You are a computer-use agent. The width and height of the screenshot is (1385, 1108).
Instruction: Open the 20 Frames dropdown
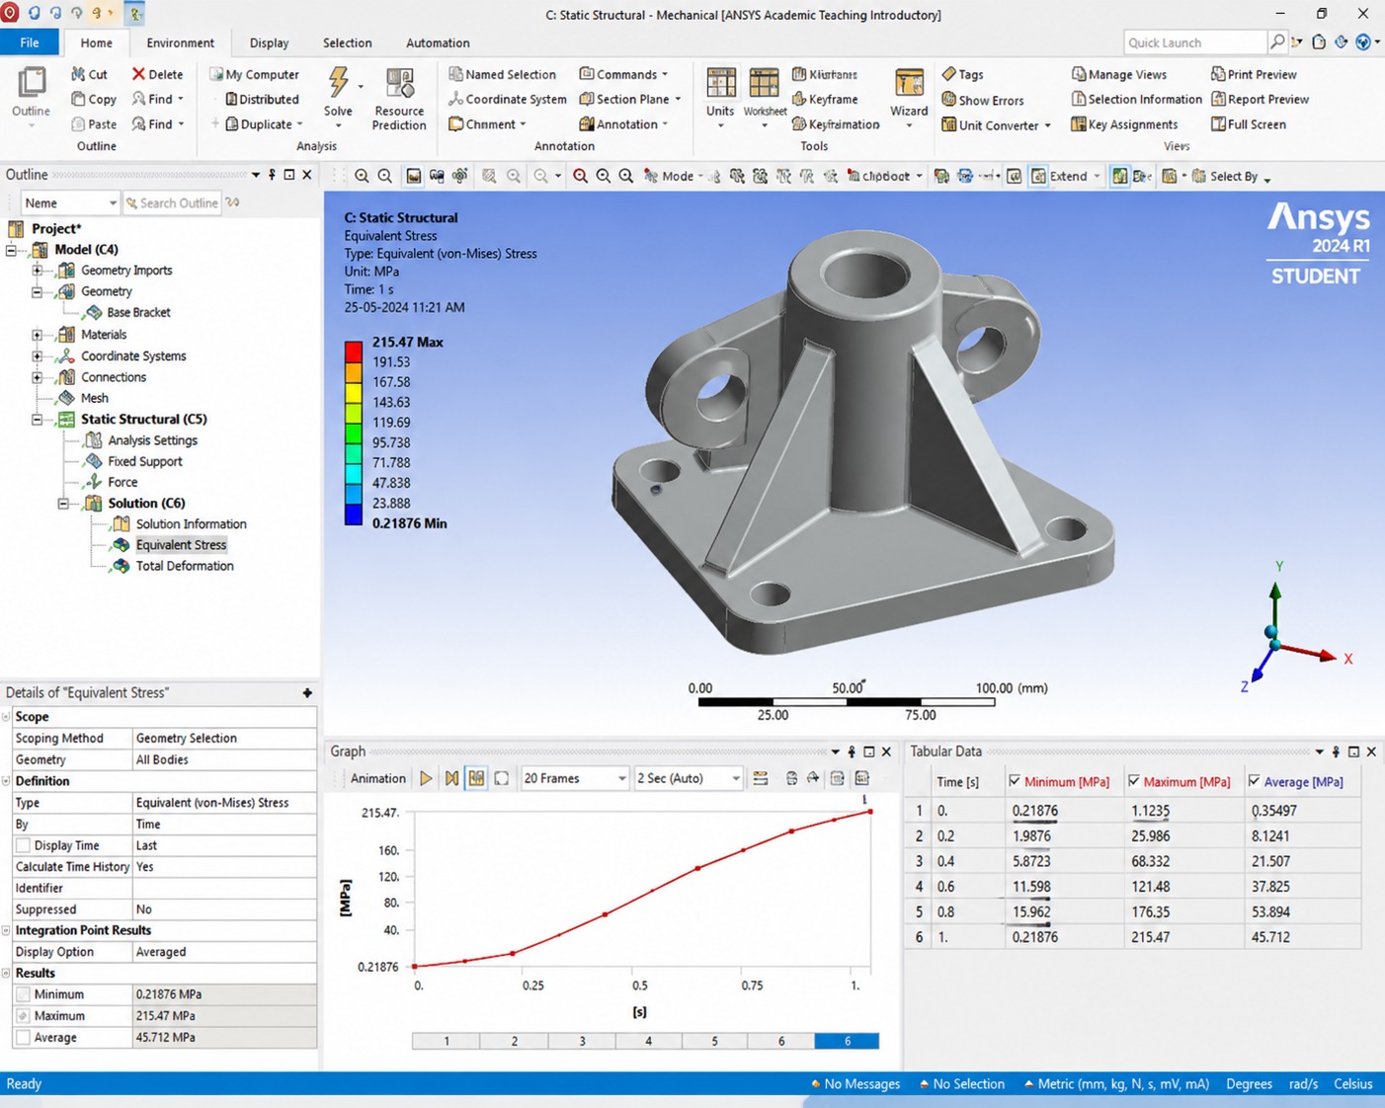point(574,778)
